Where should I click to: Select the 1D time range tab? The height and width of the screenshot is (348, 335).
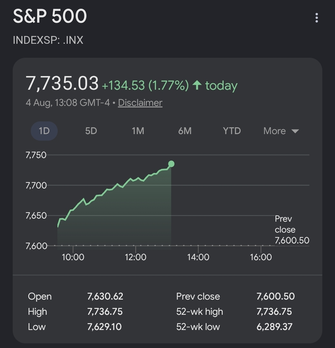[44, 131]
